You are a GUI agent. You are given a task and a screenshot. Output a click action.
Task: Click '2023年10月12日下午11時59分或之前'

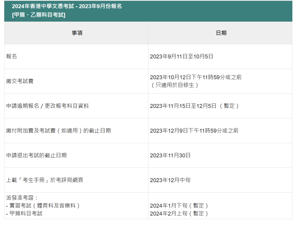point(195,77)
